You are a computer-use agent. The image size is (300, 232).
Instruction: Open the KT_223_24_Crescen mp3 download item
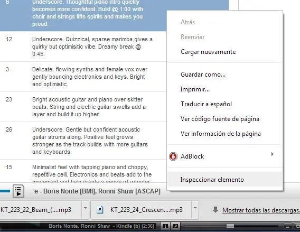click(x=141, y=210)
